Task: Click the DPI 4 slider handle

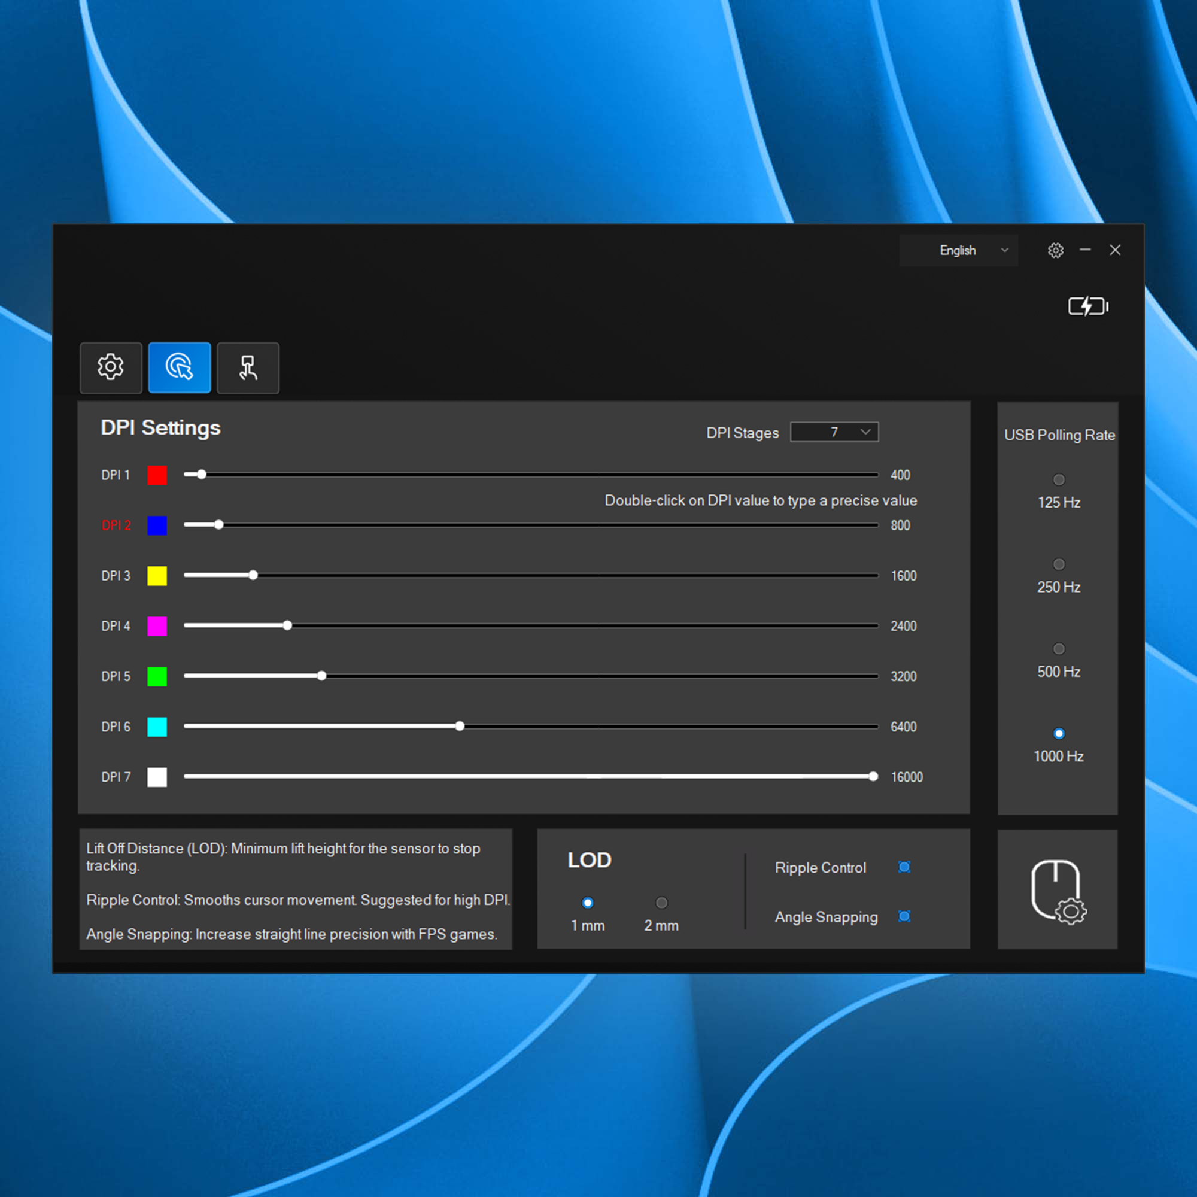Action: tap(287, 626)
